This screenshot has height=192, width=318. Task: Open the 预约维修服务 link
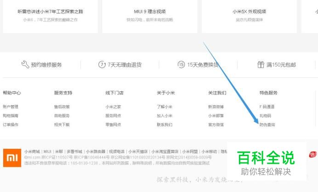[46, 65]
